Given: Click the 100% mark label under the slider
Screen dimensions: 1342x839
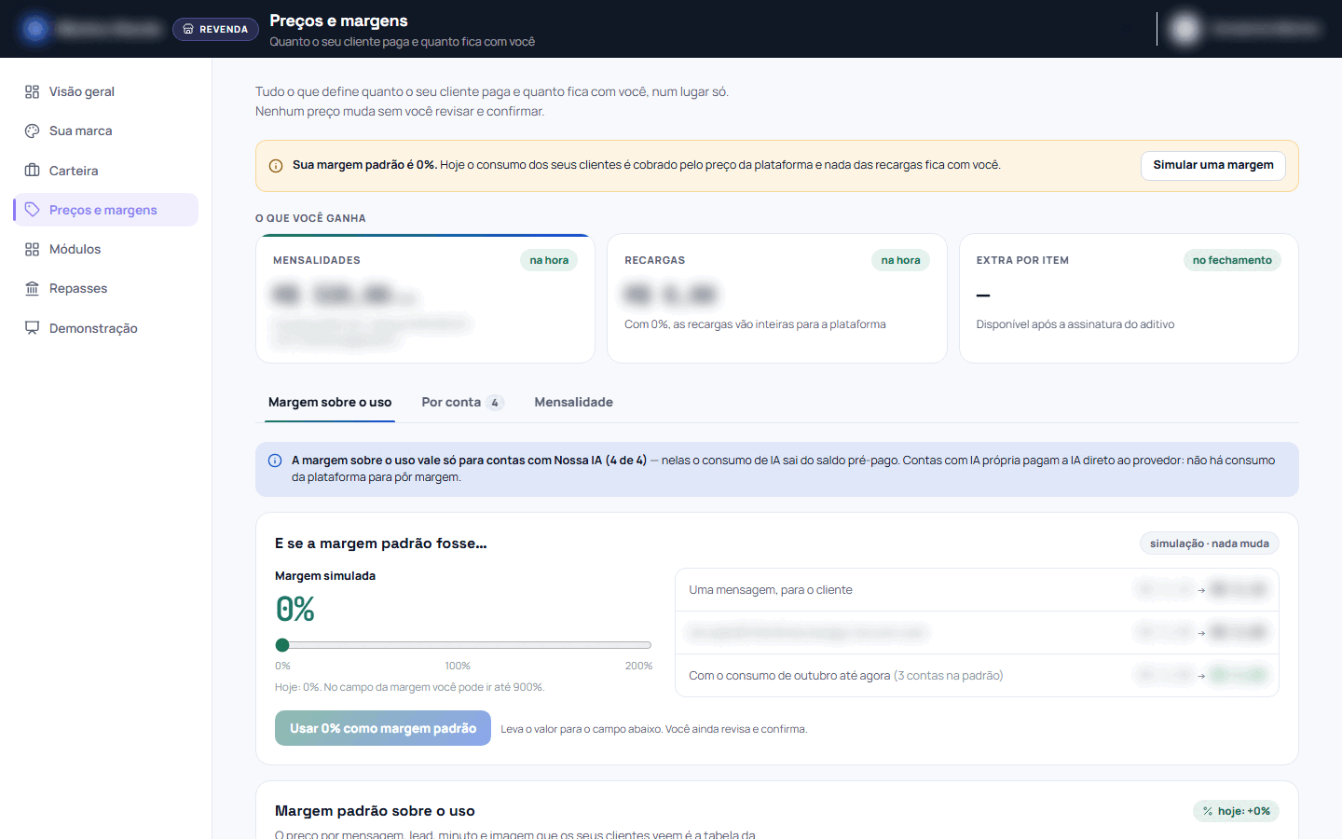Looking at the screenshot, I should click(458, 666).
